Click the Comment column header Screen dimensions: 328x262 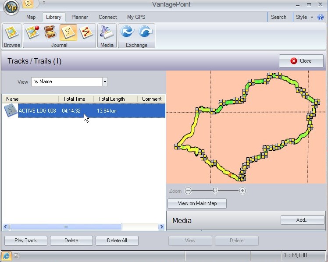(152, 99)
